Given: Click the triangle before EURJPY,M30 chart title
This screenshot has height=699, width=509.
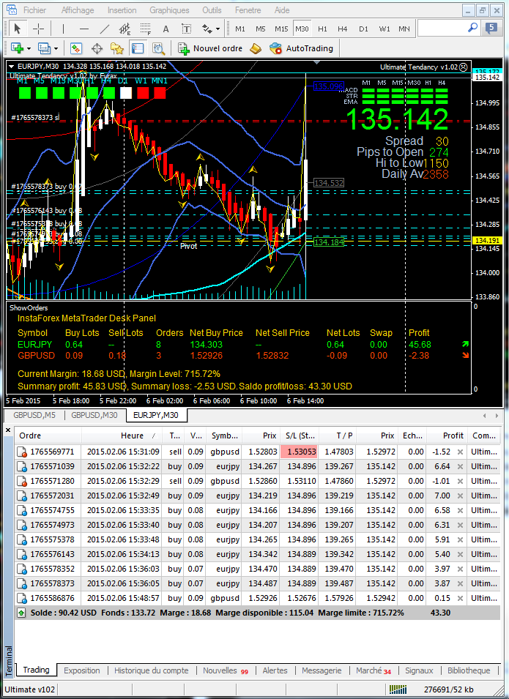Looking at the screenshot, I should click(12, 67).
